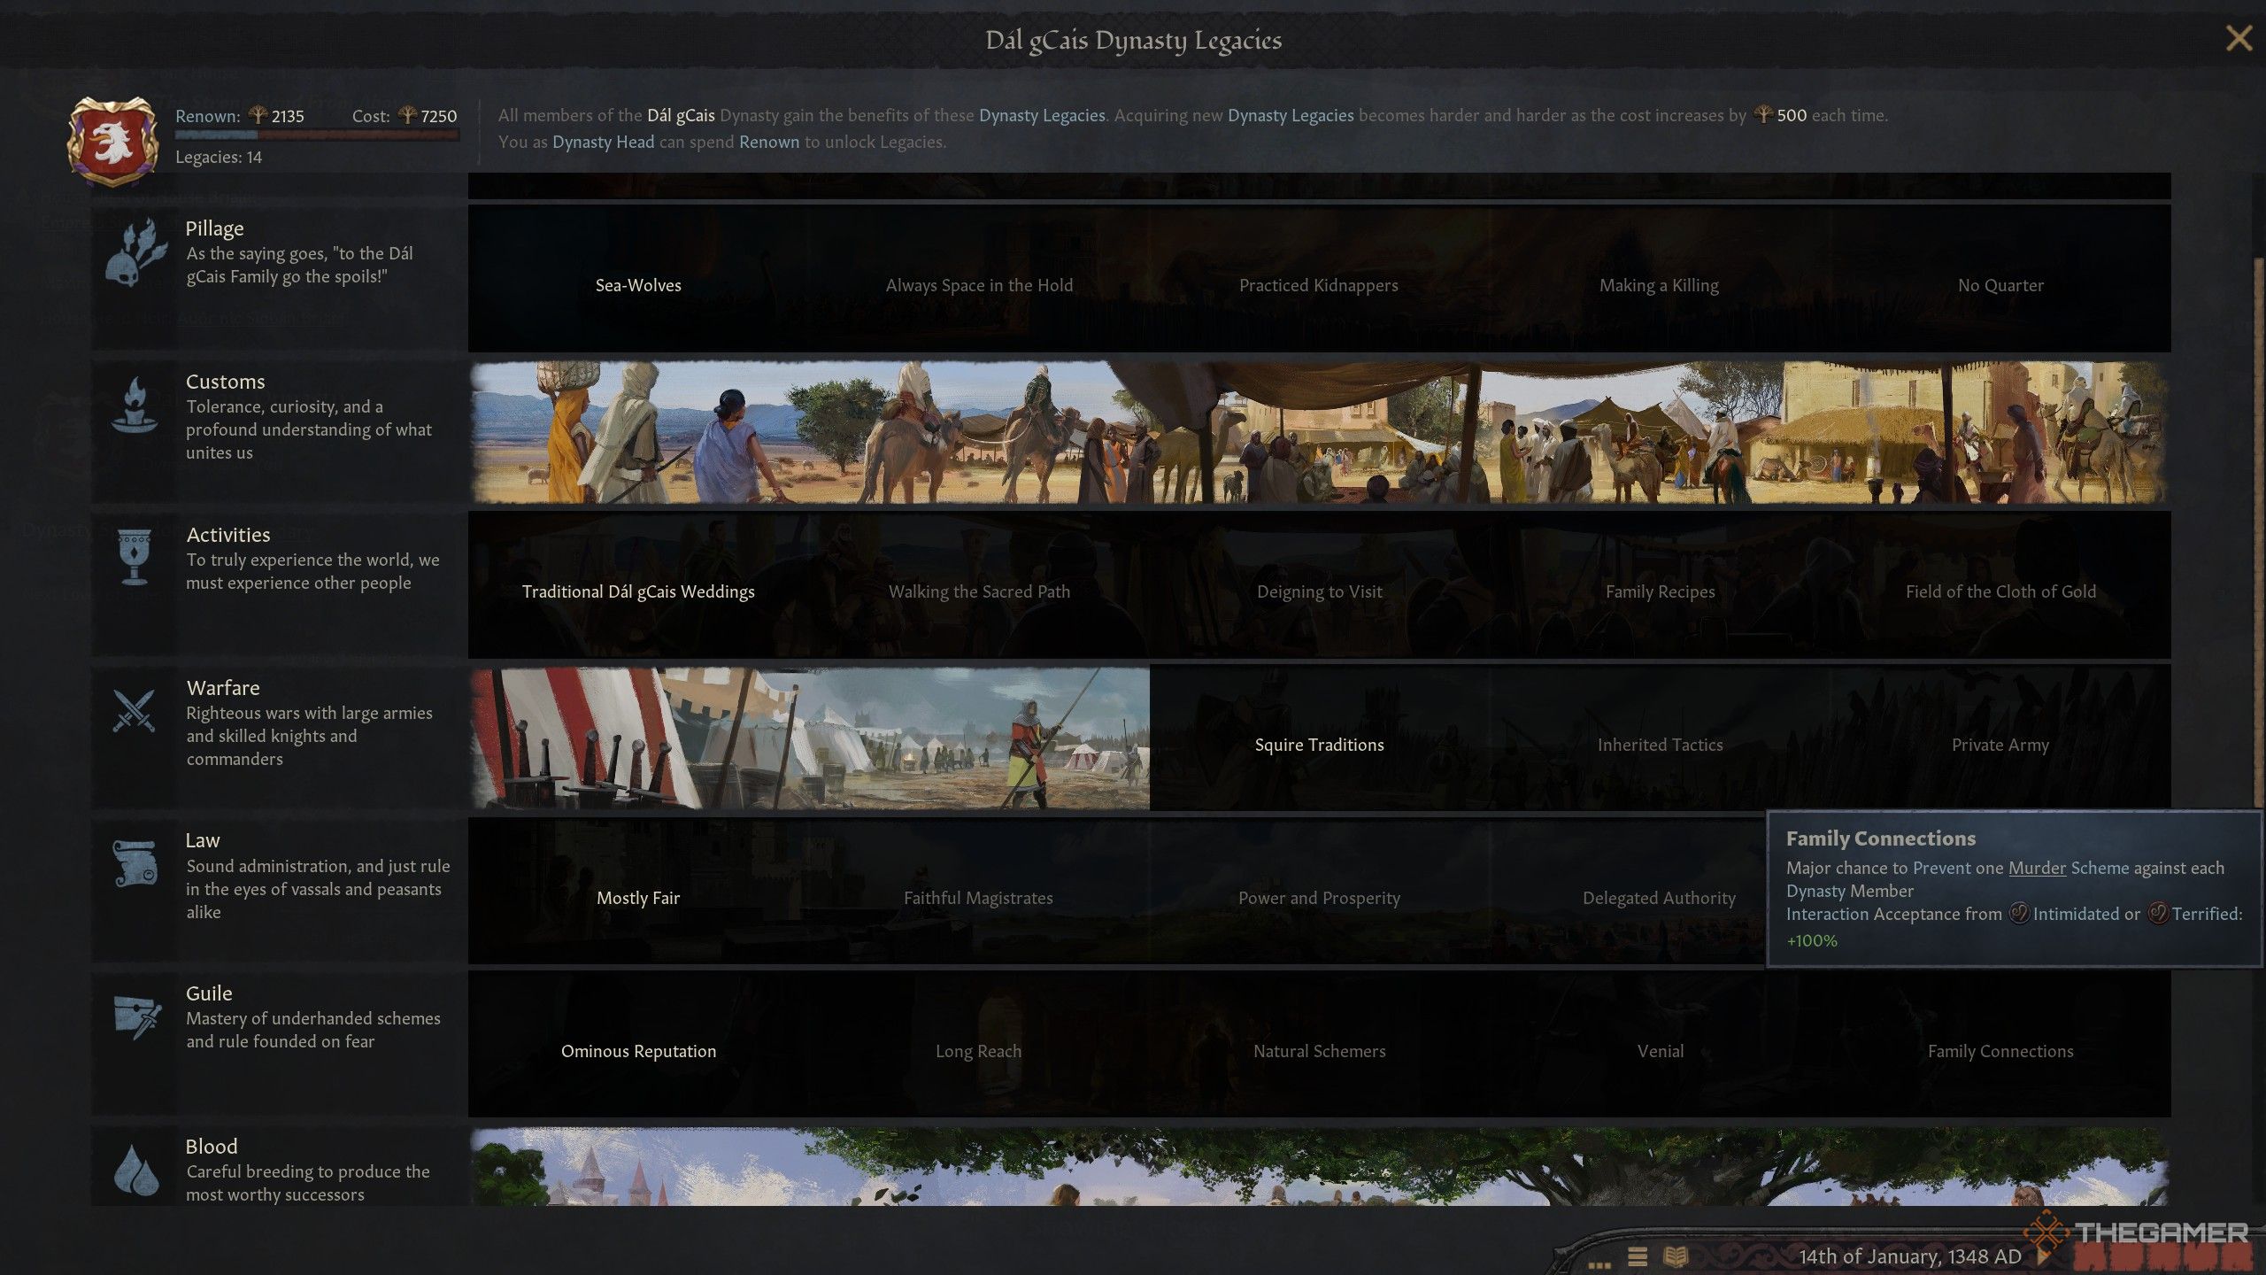Select the Warfare crossed swords icon
Screen dimensions: 2266x1275
click(x=135, y=710)
